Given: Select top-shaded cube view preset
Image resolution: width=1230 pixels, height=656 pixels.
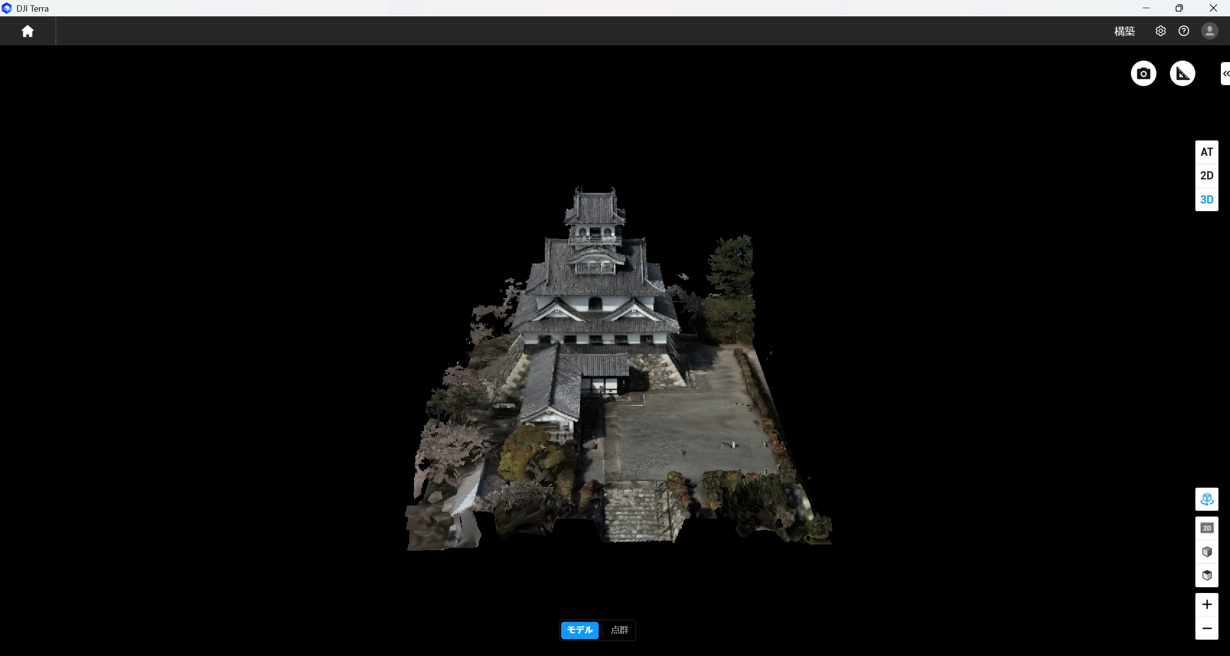Looking at the screenshot, I should click(1206, 575).
